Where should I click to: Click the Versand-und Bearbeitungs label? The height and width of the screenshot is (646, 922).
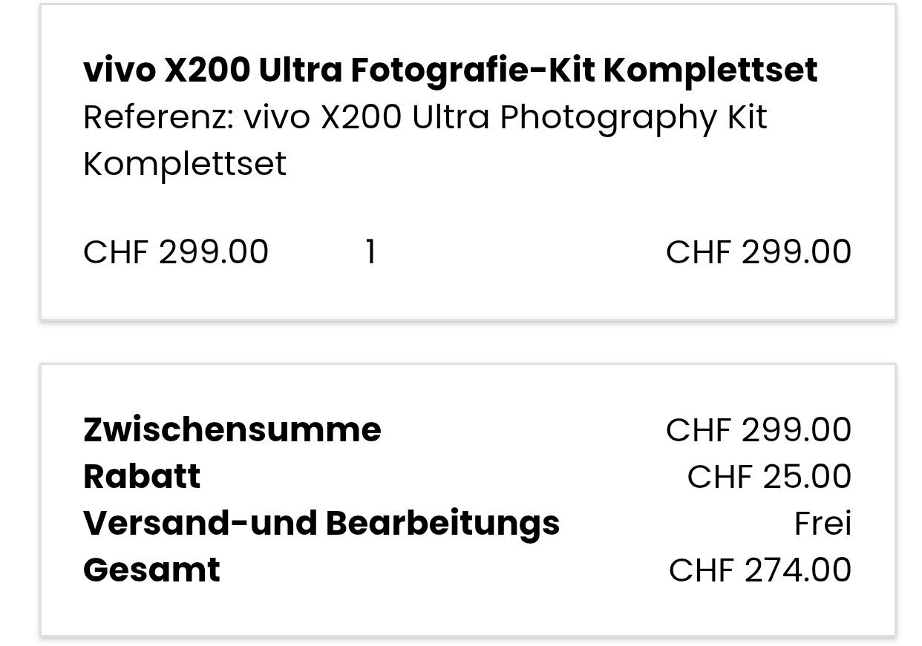pos(321,523)
